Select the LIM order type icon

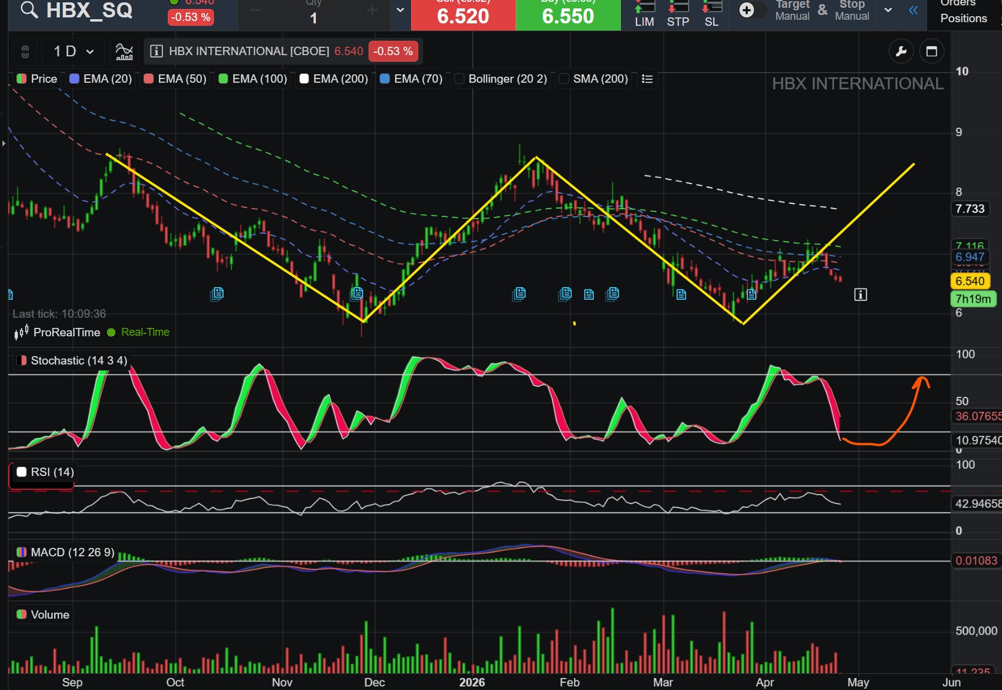pyautogui.click(x=644, y=14)
